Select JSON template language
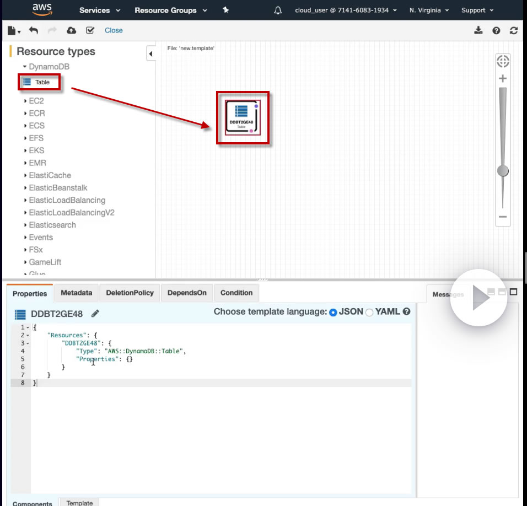Screen dimensions: 527x506 [x=333, y=313]
